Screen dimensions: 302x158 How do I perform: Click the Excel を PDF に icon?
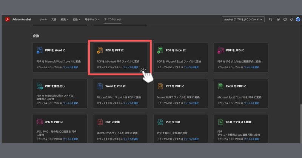(x=220, y=86)
